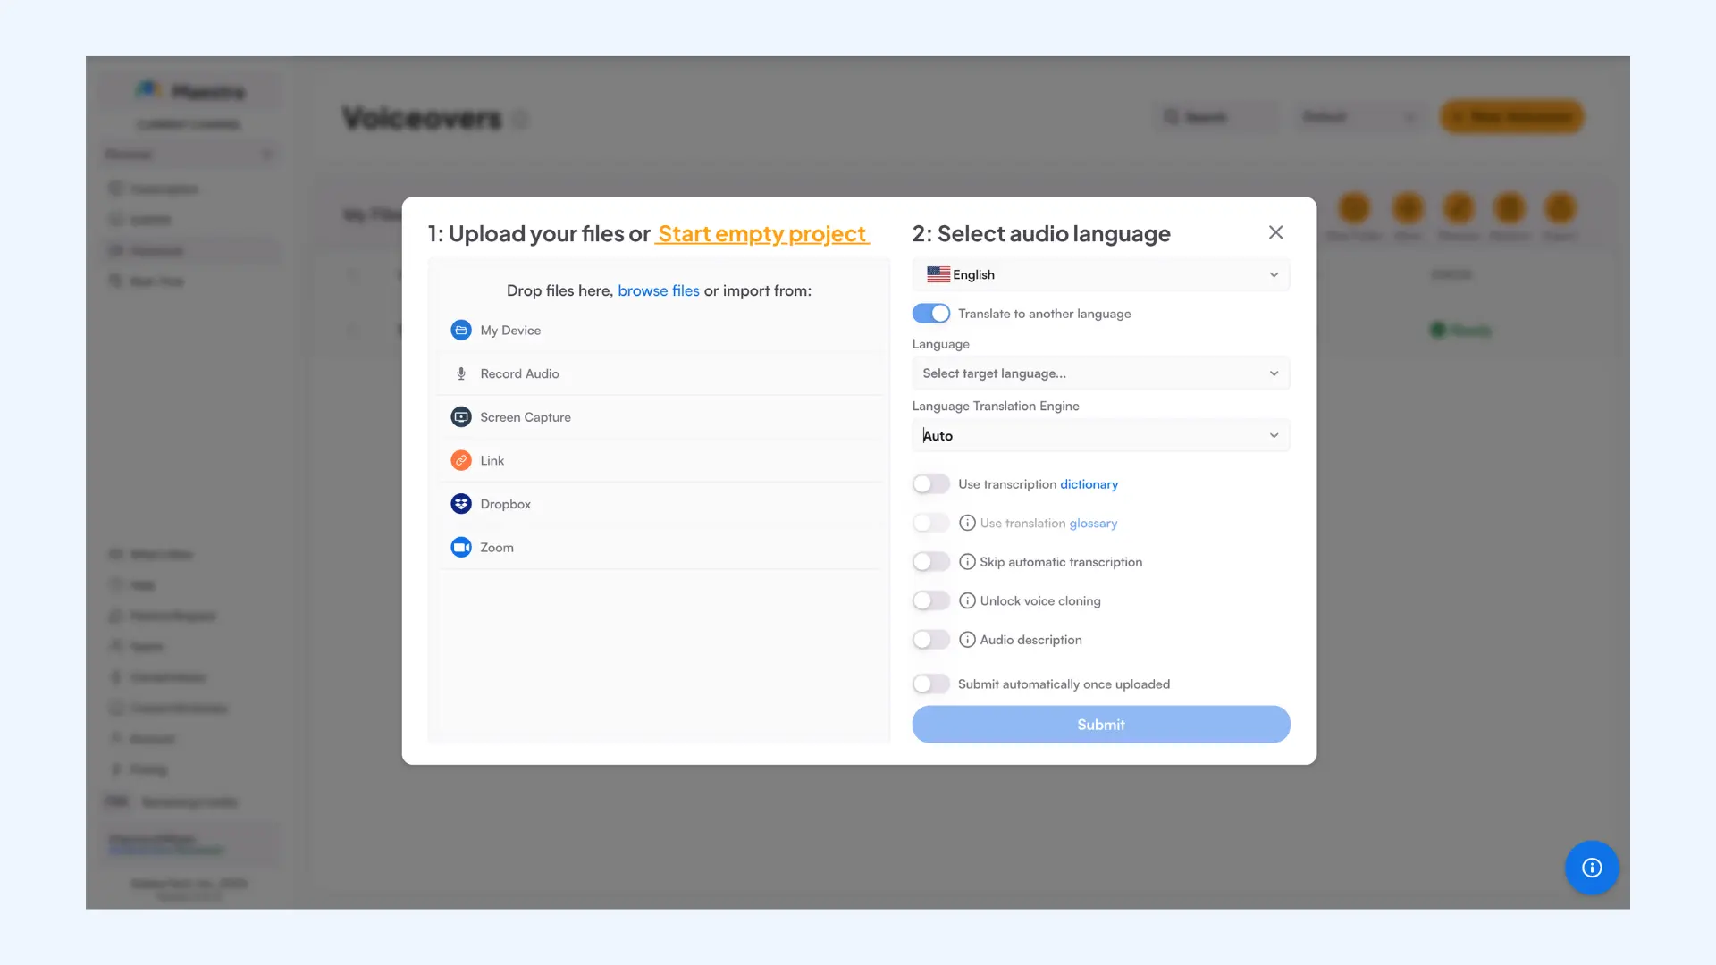Enable Use transcription dictionary
The image size is (1716, 965).
tap(930, 483)
